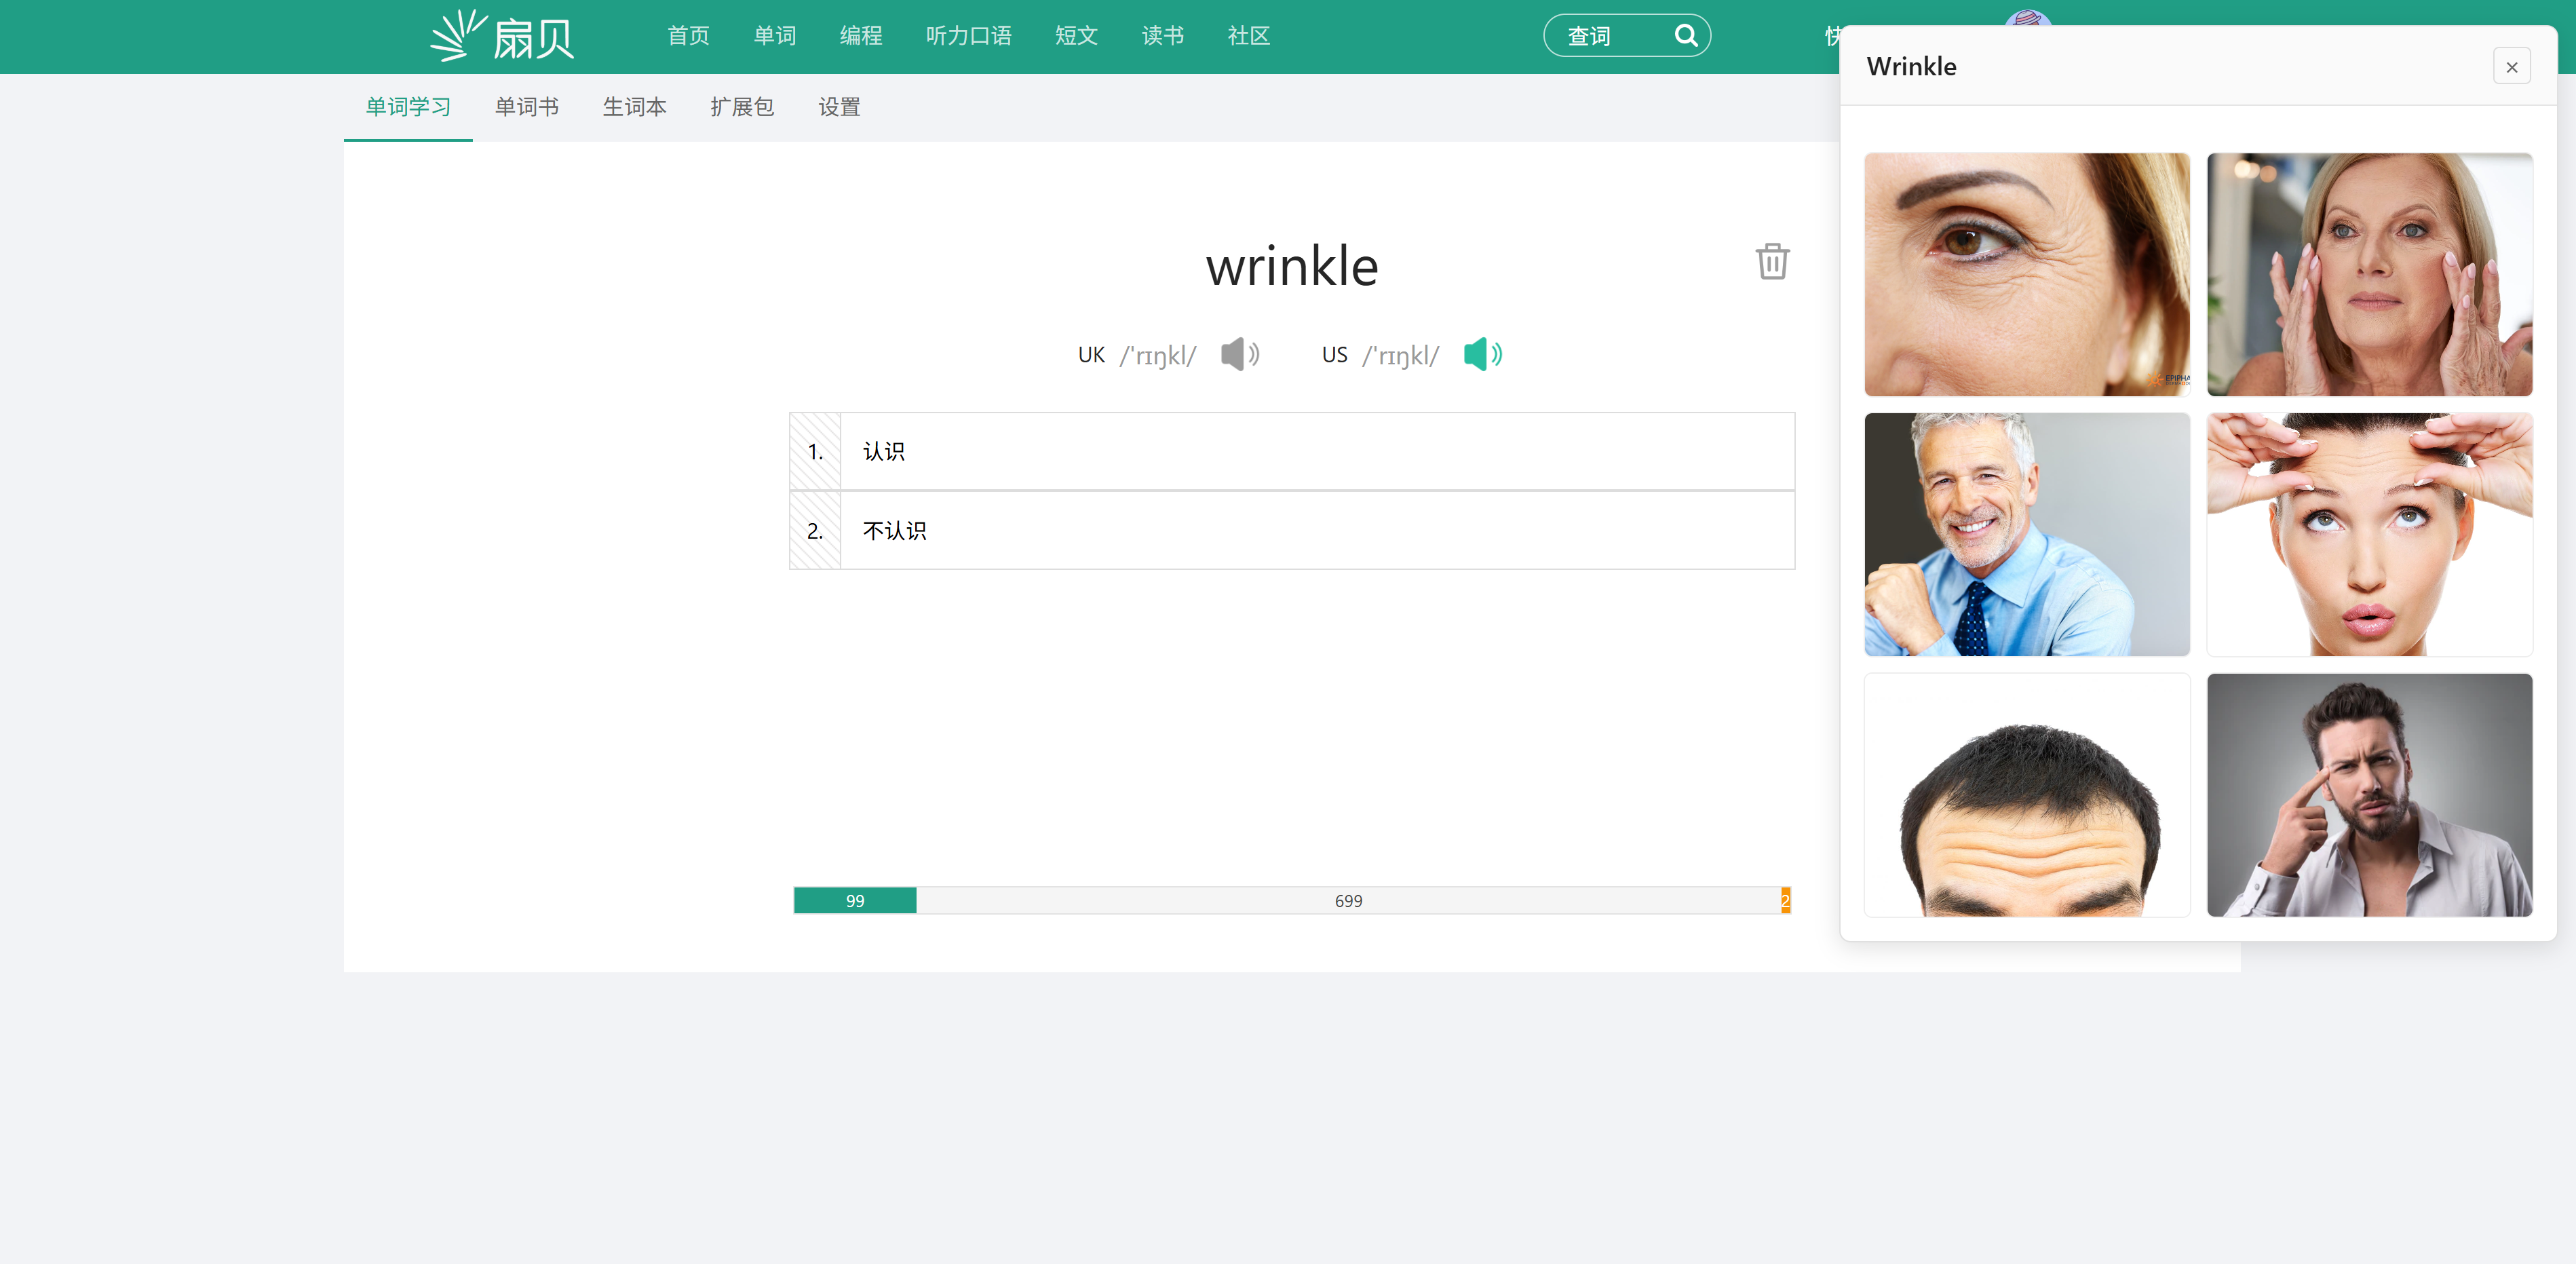Screen dimensions: 2576x1264
Task: Open the 首页 menu item
Action: click(x=688, y=36)
